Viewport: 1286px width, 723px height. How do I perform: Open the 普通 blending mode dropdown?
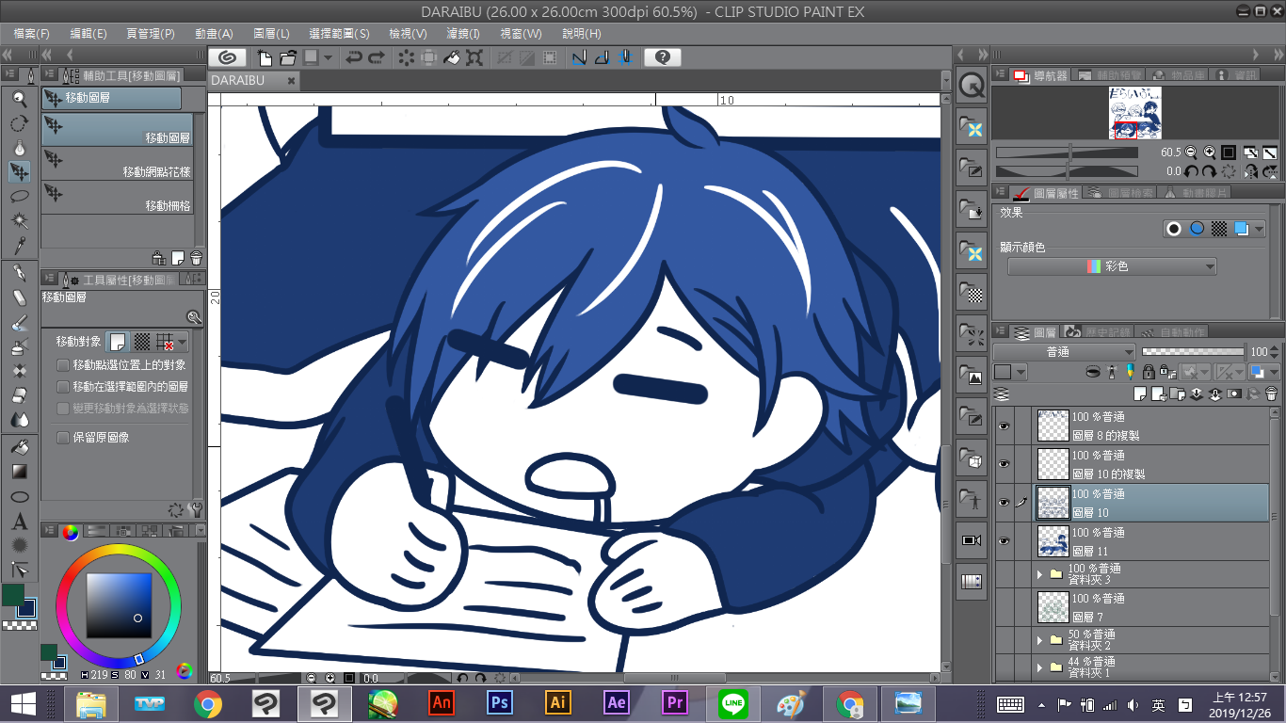[1064, 352]
